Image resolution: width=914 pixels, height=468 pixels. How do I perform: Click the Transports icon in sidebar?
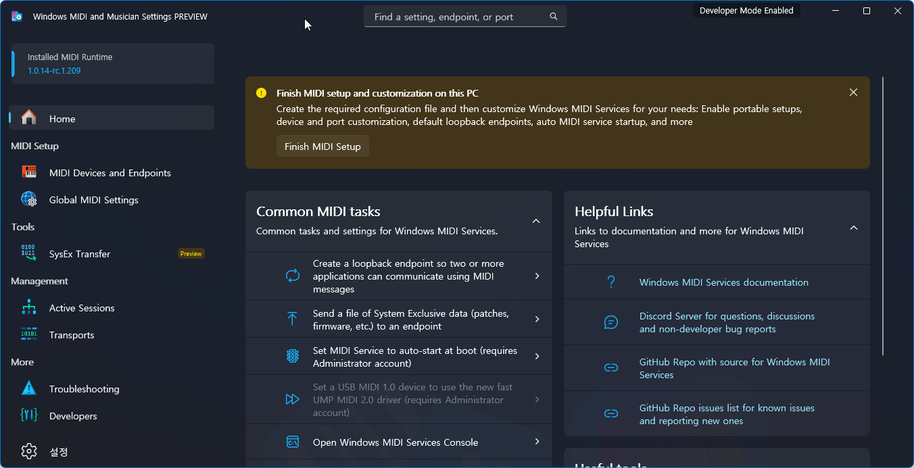pos(28,334)
